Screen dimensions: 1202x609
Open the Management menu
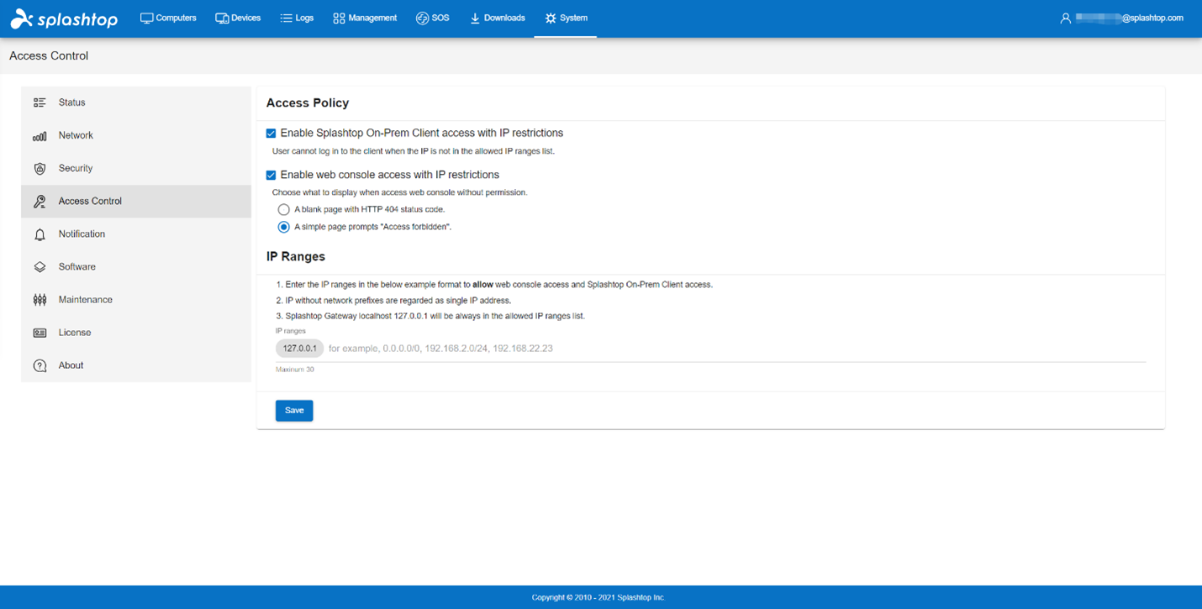coord(365,18)
